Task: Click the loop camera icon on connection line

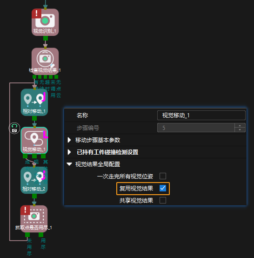Action: [x=14, y=128]
